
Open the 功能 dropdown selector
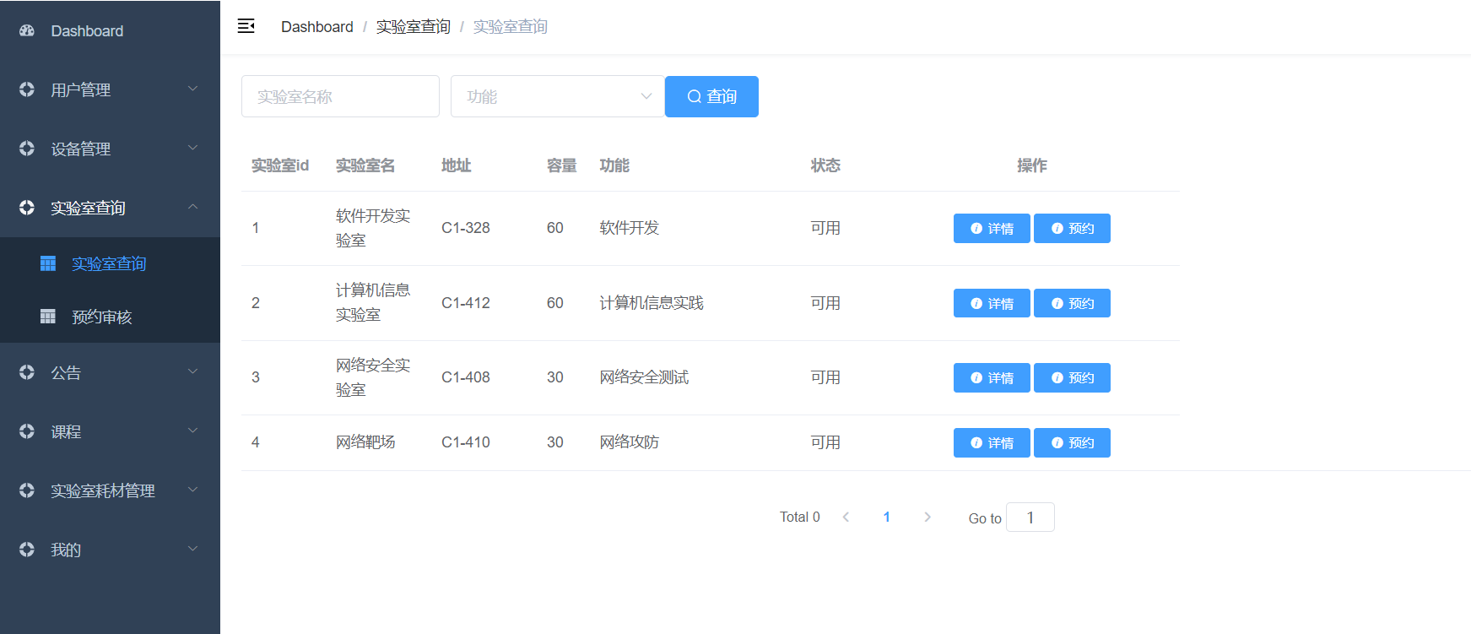[x=557, y=96]
